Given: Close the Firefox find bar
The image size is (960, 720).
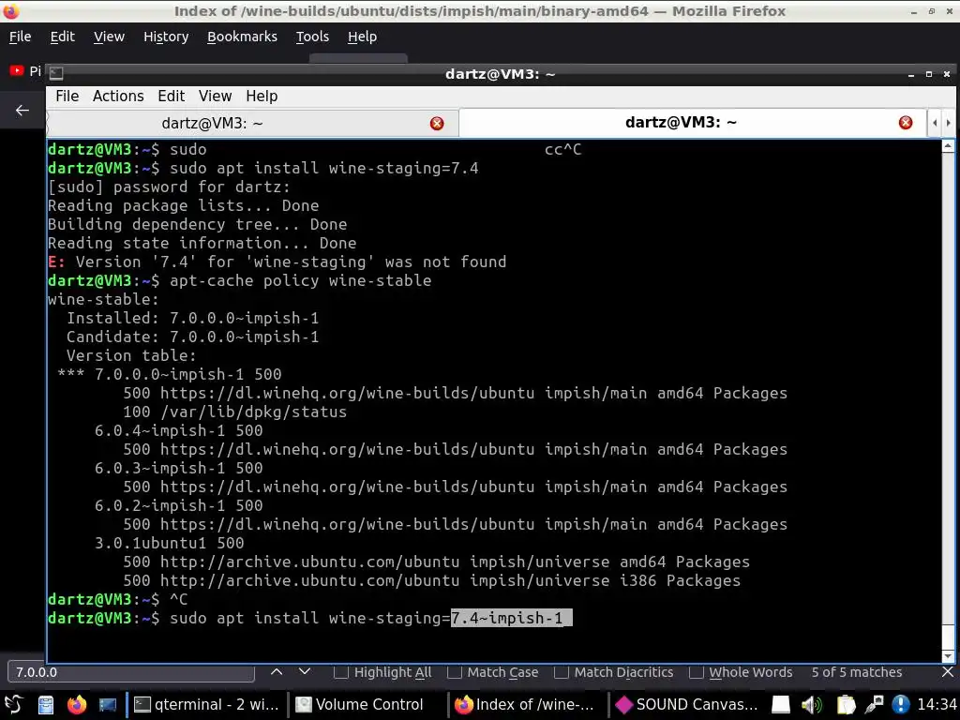Looking at the screenshot, I should click(x=948, y=672).
